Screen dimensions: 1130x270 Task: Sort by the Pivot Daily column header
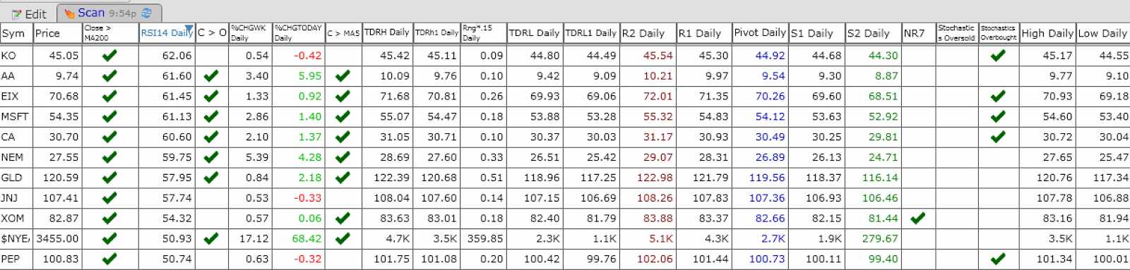(760, 33)
